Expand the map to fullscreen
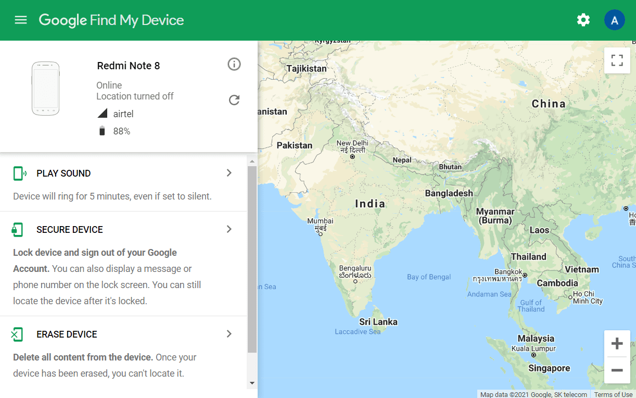The image size is (636, 398). [617, 60]
